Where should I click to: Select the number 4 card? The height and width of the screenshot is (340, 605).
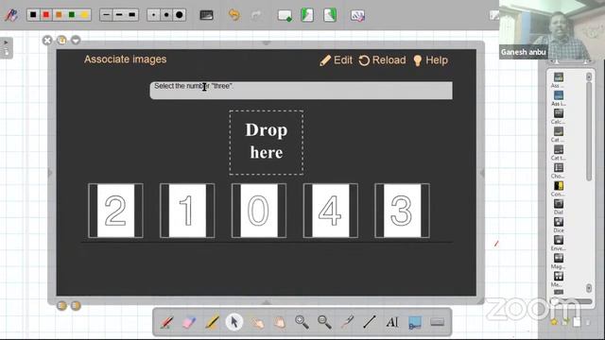pos(330,211)
